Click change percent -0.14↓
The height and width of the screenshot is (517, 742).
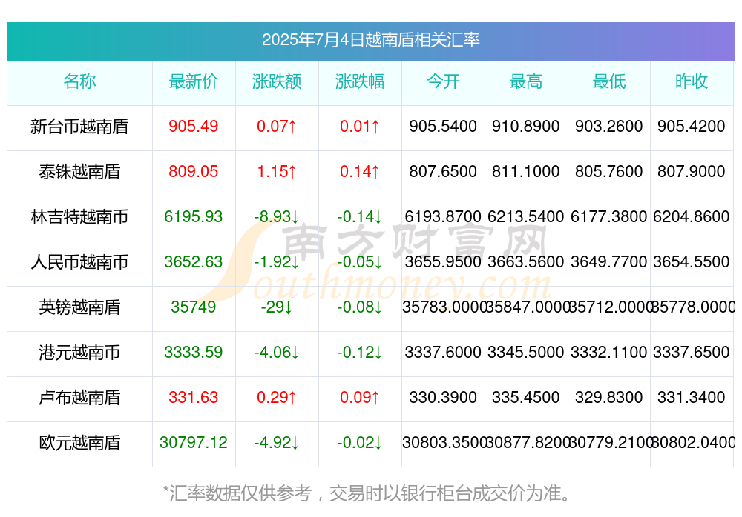(x=360, y=216)
